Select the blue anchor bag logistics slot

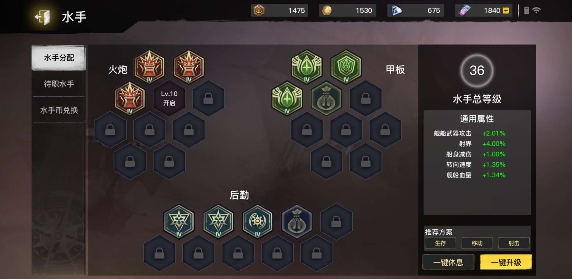(x=297, y=222)
